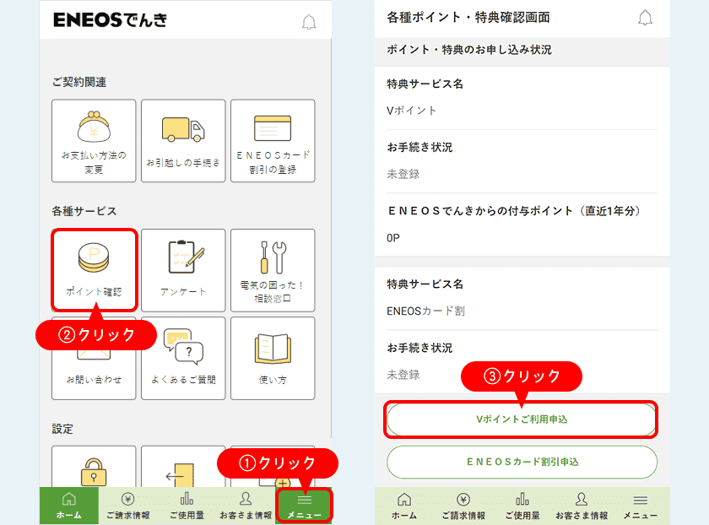Click the ENEOSカード割 service name text
709x525 pixels.
pyautogui.click(x=425, y=311)
